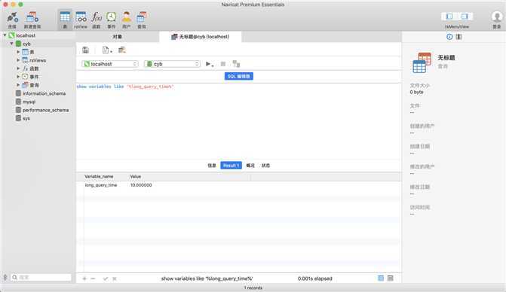Select the 10.000000 value cell
The width and height of the screenshot is (506, 292).
pyautogui.click(x=141, y=185)
